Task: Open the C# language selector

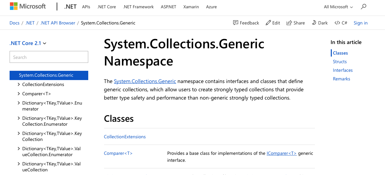Action: click(341, 23)
